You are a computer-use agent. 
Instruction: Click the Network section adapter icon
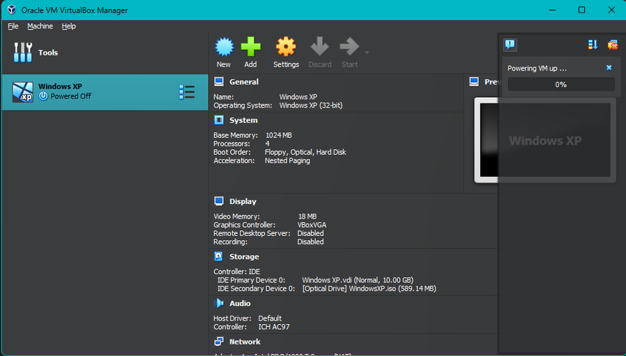[x=219, y=341]
